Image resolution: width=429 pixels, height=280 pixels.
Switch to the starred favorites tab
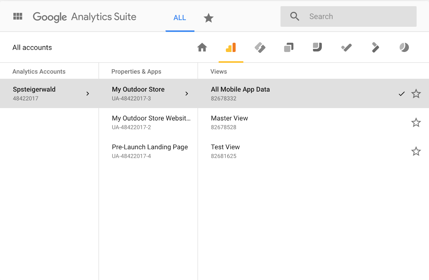coord(208,18)
